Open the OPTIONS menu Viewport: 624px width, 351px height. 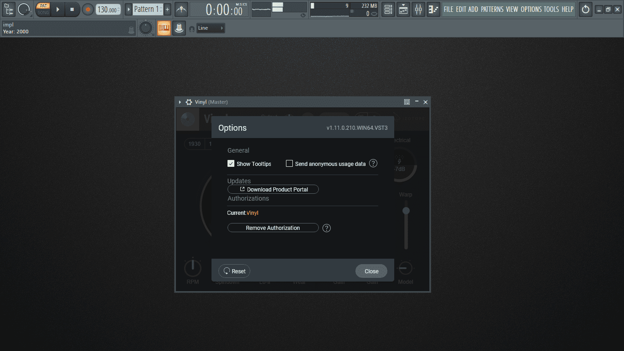click(531, 9)
